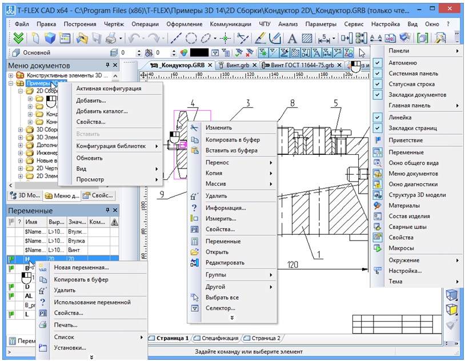Choose Добавить каталог... in the context menu
Image resolution: width=465 pixels, height=361 pixels.
point(102,111)
